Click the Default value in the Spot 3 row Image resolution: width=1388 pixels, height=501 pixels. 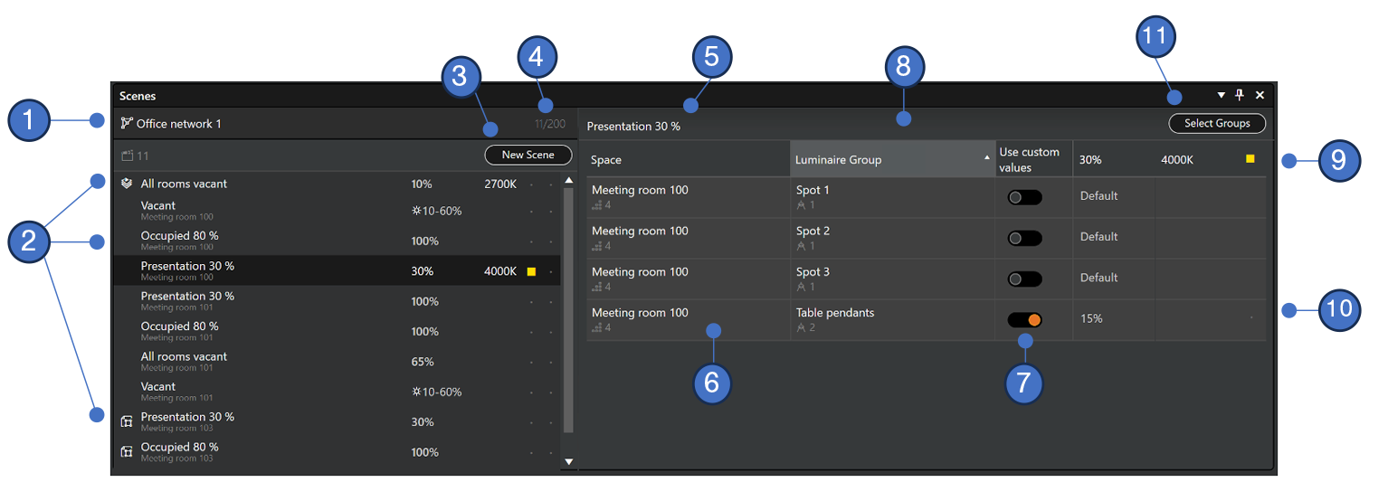click(1099, 278)
